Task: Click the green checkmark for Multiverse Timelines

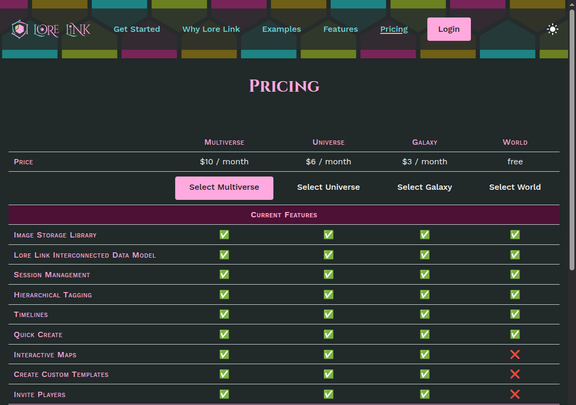Action: (x=224, y=314)
